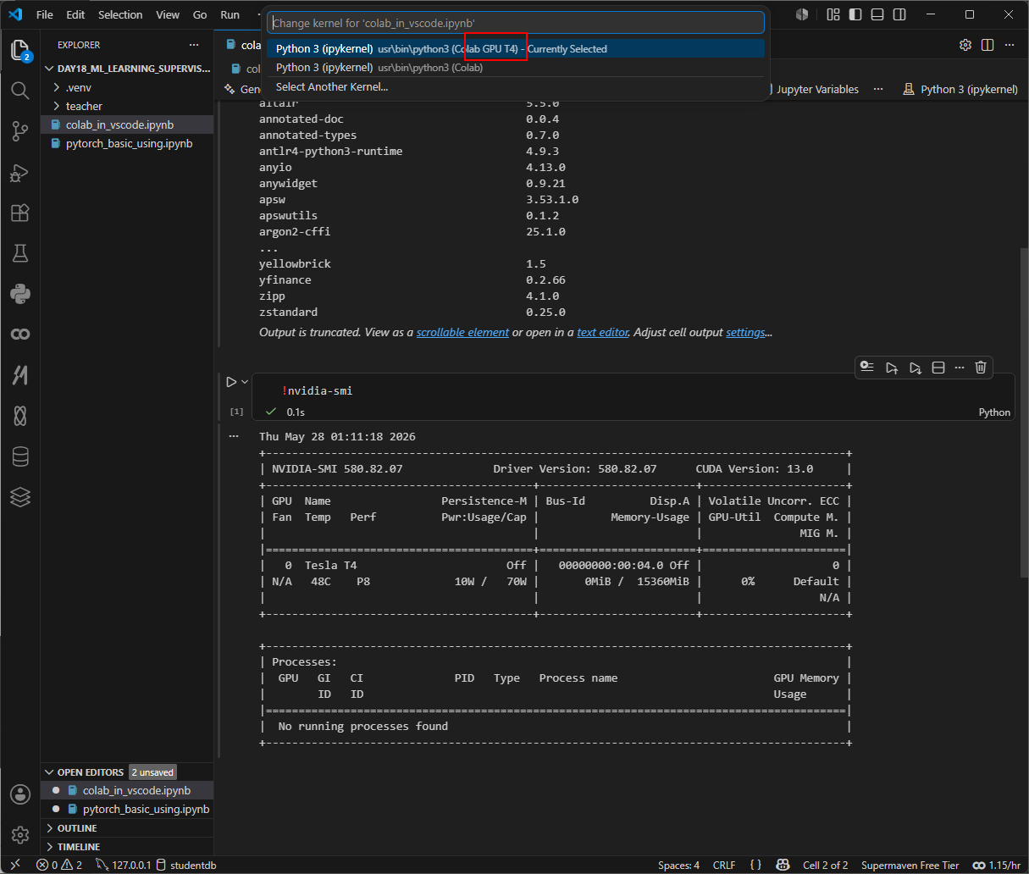Split the editor right
Viewport: 1029px width, 874px height.
coord(988,45)
